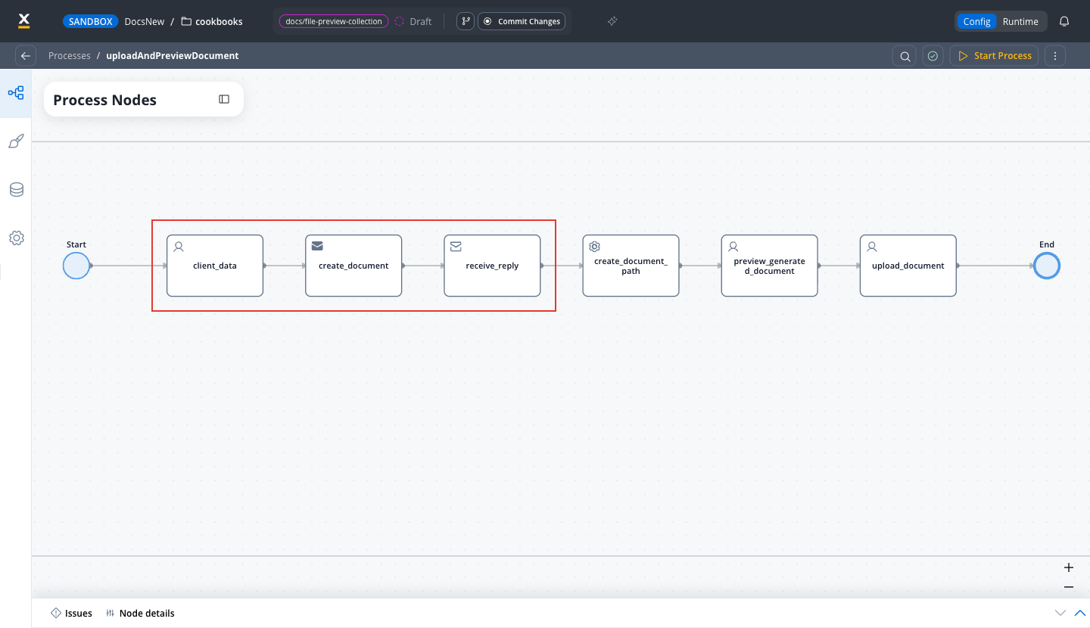The height and width of the screenshot is (628, 1090).
Task: Click the sparkle AI assistant icon
Action: 612,21
